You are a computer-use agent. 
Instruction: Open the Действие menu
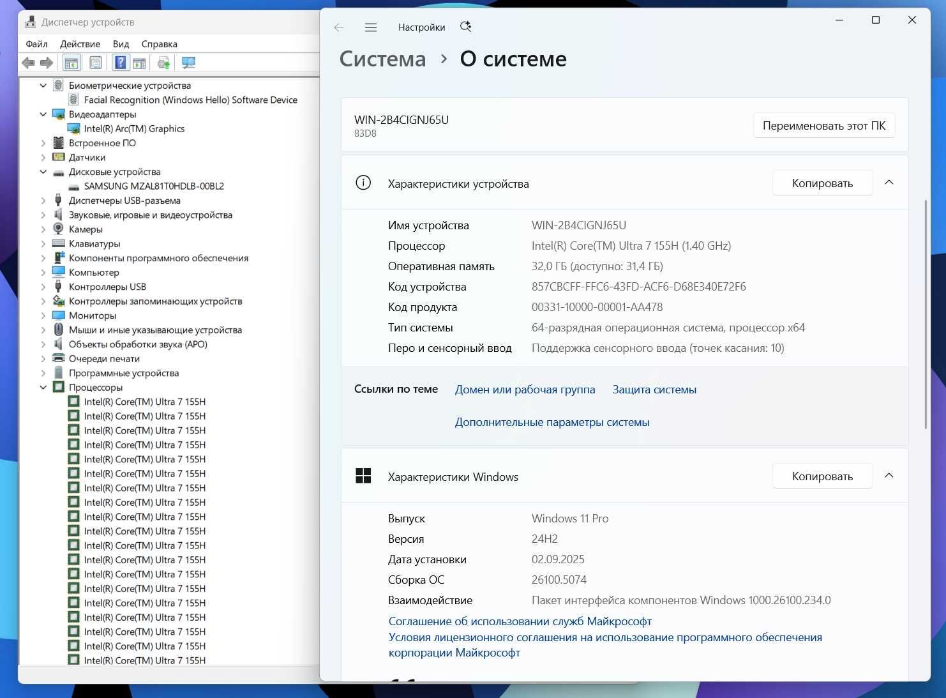tap(80, 44)
